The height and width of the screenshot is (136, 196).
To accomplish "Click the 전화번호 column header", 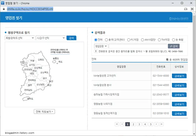I will (x=161, y=67).
